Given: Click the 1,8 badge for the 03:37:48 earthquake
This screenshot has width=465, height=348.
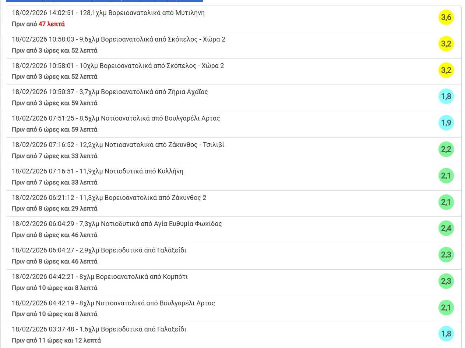Looking at the screenshot, I should (x=446, y=334).
